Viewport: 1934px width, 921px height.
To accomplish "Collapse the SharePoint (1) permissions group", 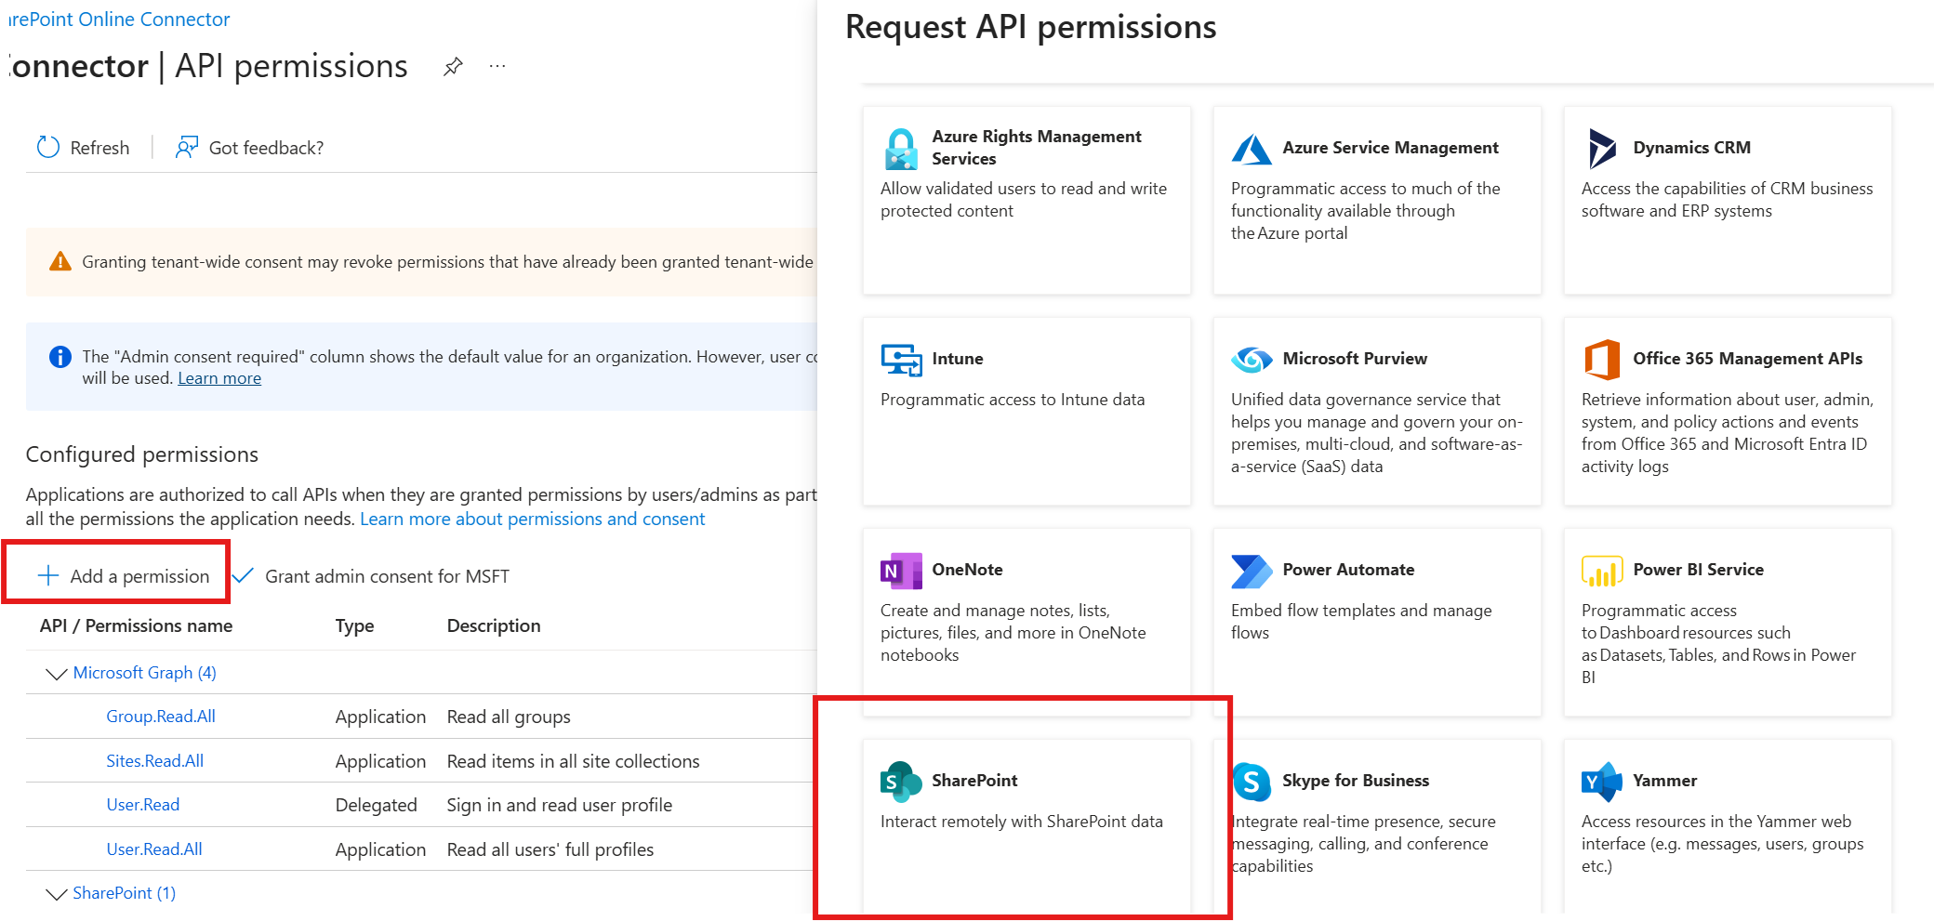I will tap(57, 893).
